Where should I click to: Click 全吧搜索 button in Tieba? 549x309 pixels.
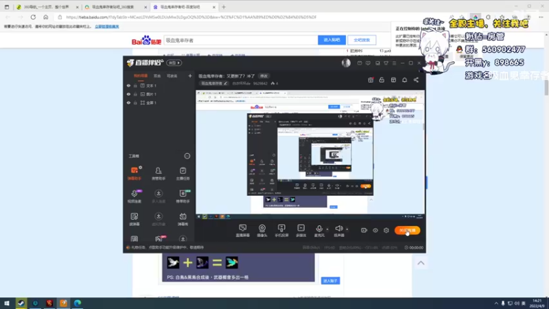[x=362, y=40]
